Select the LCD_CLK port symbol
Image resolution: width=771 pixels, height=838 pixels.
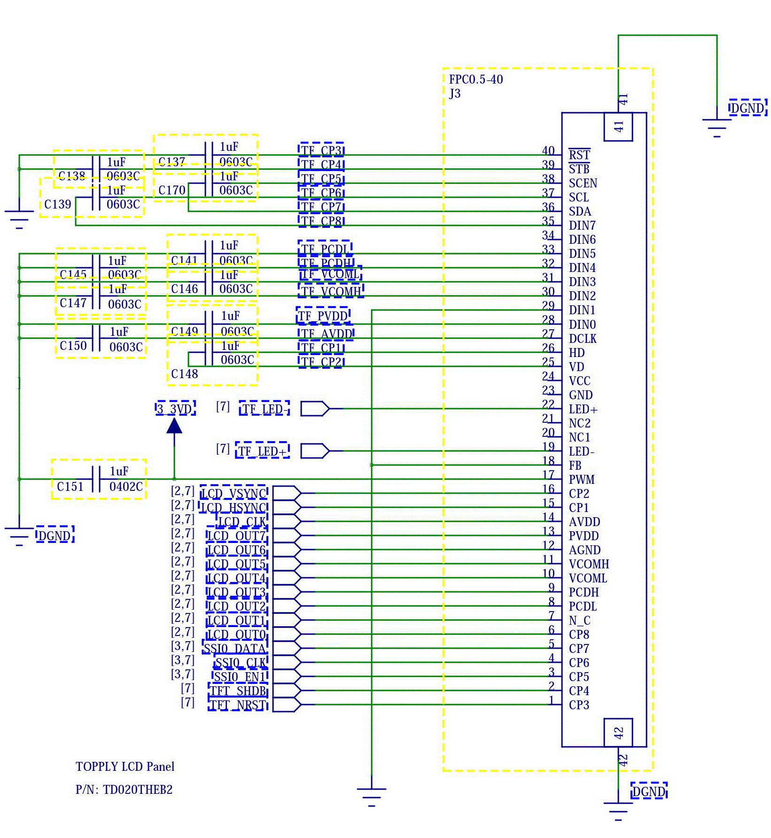pyautogui.click(x=287, y=521)
